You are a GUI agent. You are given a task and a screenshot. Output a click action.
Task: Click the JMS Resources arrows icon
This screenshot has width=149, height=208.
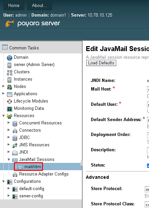(15, 145)
